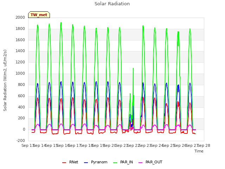This screenshot has height=169, width=225.
Task: Click the Solar Radiation chart title
Action: pos(112,4)
